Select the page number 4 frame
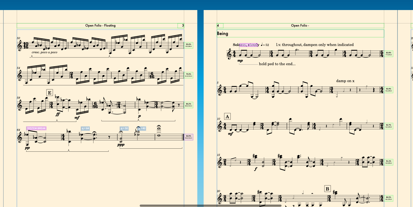 pyautogui.click(x=220, y=26)
